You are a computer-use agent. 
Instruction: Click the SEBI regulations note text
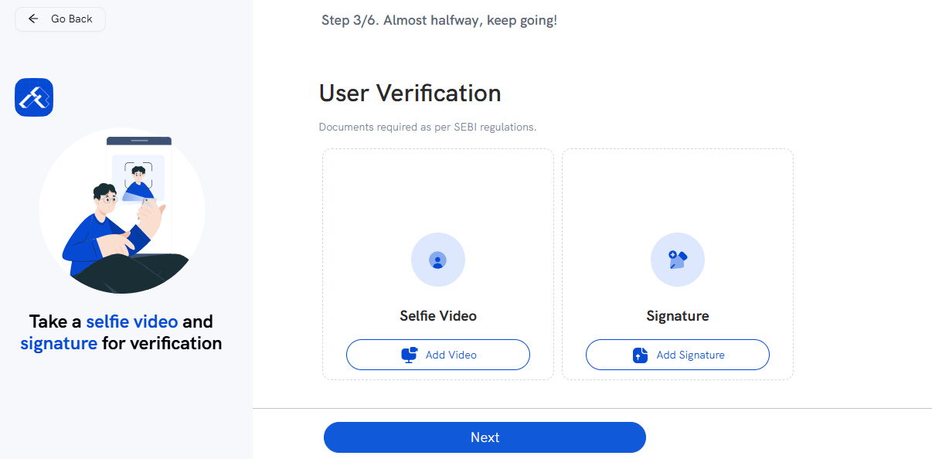(x=427, y=127)
